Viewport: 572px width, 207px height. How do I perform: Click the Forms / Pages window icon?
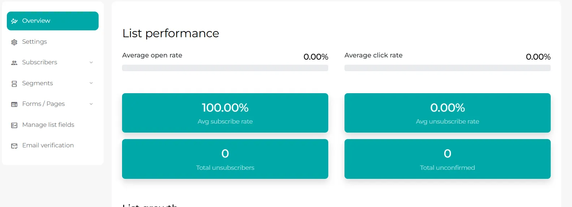tap(14, 104)
